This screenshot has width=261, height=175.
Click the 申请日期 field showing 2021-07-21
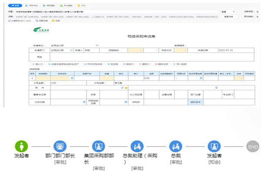(x=236, y=50)
